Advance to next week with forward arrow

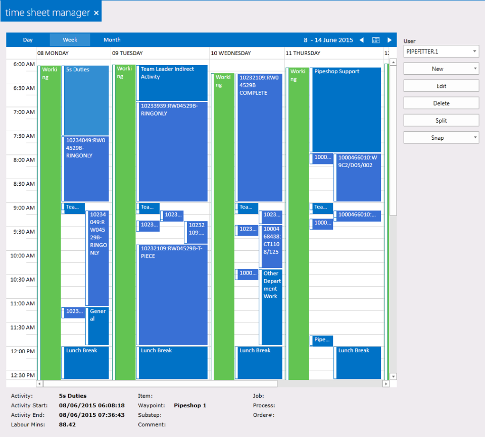(x=390, y=39)
